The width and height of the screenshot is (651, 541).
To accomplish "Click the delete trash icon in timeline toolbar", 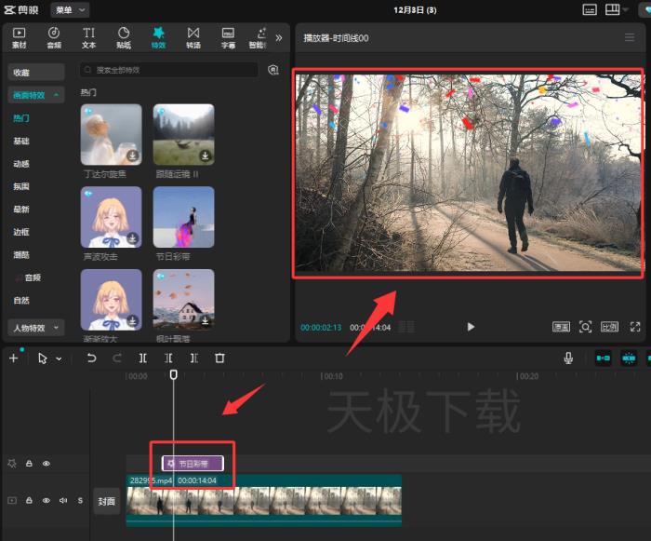I will [219, 358].
